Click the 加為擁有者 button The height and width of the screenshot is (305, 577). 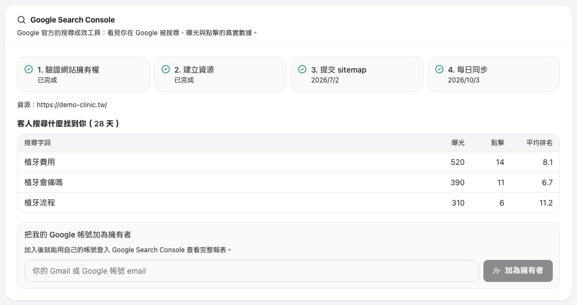pyautogui.click(x=518, y=271)
